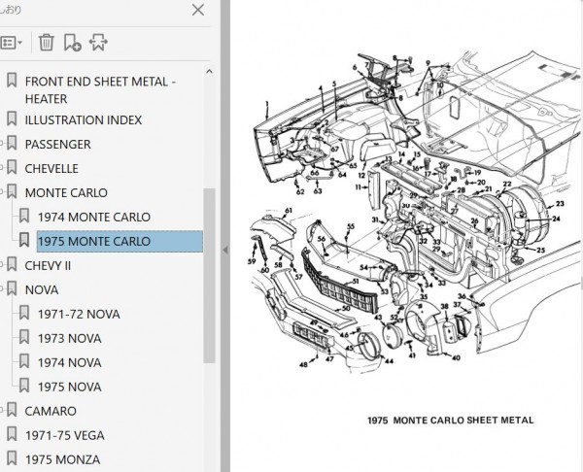This screenshot has width=583, height=472.
Task: Click bookmark icon beside 1974 MONTE CARLO
Action: (24, 216)
